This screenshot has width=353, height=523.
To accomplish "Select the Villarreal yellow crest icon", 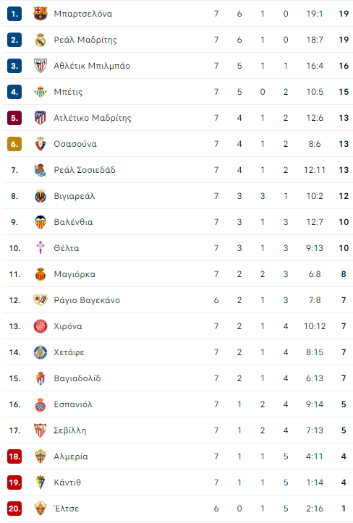I will pos(41,196).
